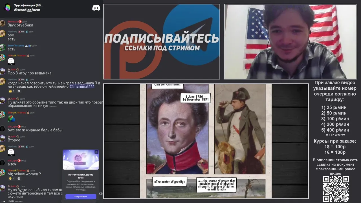Open avatar of sint_opp next to 'а точ' message
The width and height of the screenshot is (361, 203).
click(3, 162)
